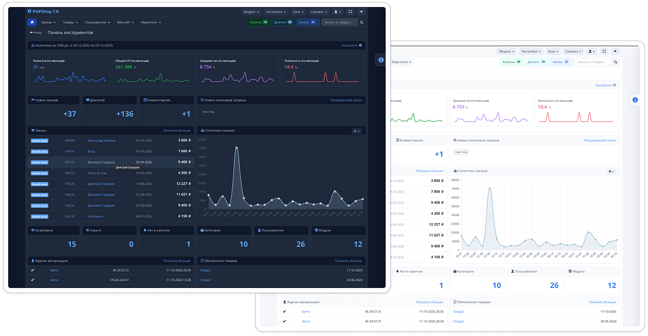This screenshot has width=648, height=336.
Task: Click Расширенный поиск link in dark window
Action: 346,100
